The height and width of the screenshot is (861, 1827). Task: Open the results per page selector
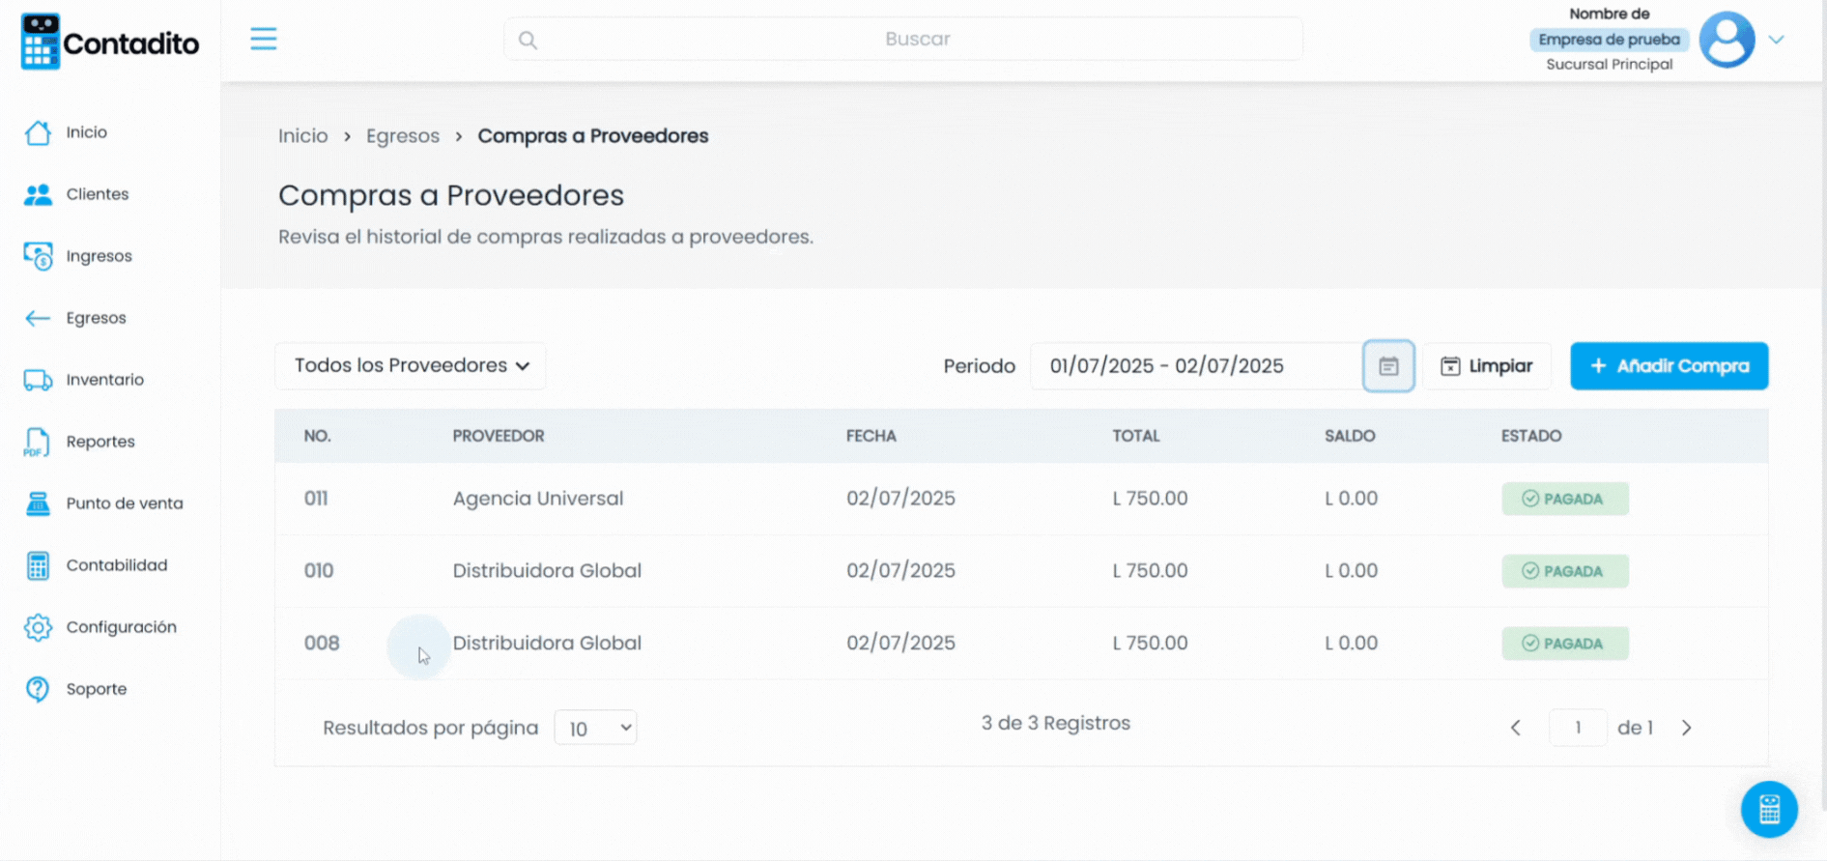point(595,728)
